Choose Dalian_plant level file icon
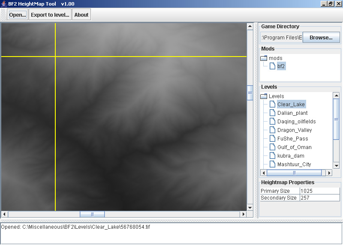343x245 pixels. click(x=272, y=113)
